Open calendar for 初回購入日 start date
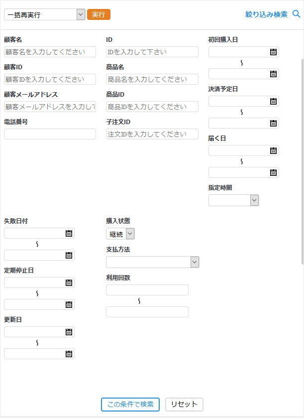Viewport: 304px width, 418px height. [273, 52]
